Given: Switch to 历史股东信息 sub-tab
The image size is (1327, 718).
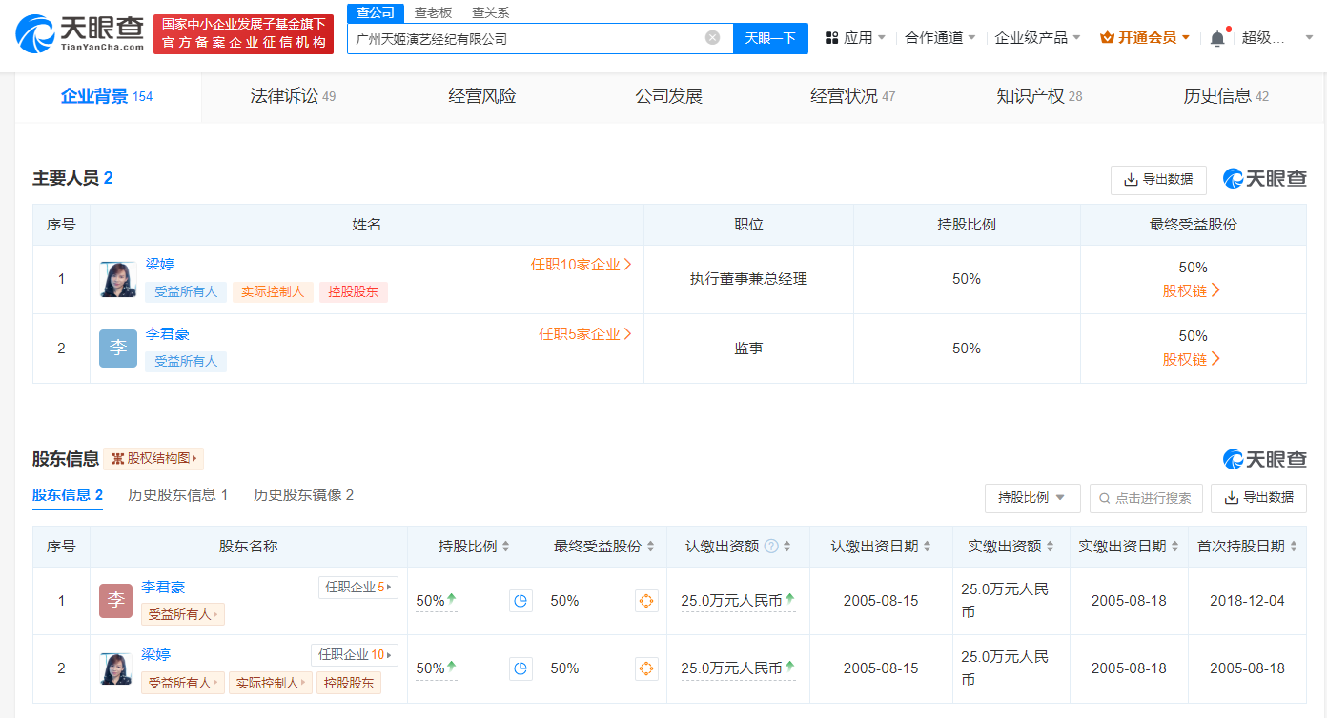Looking at the screenshot, I should pos(178,495).
